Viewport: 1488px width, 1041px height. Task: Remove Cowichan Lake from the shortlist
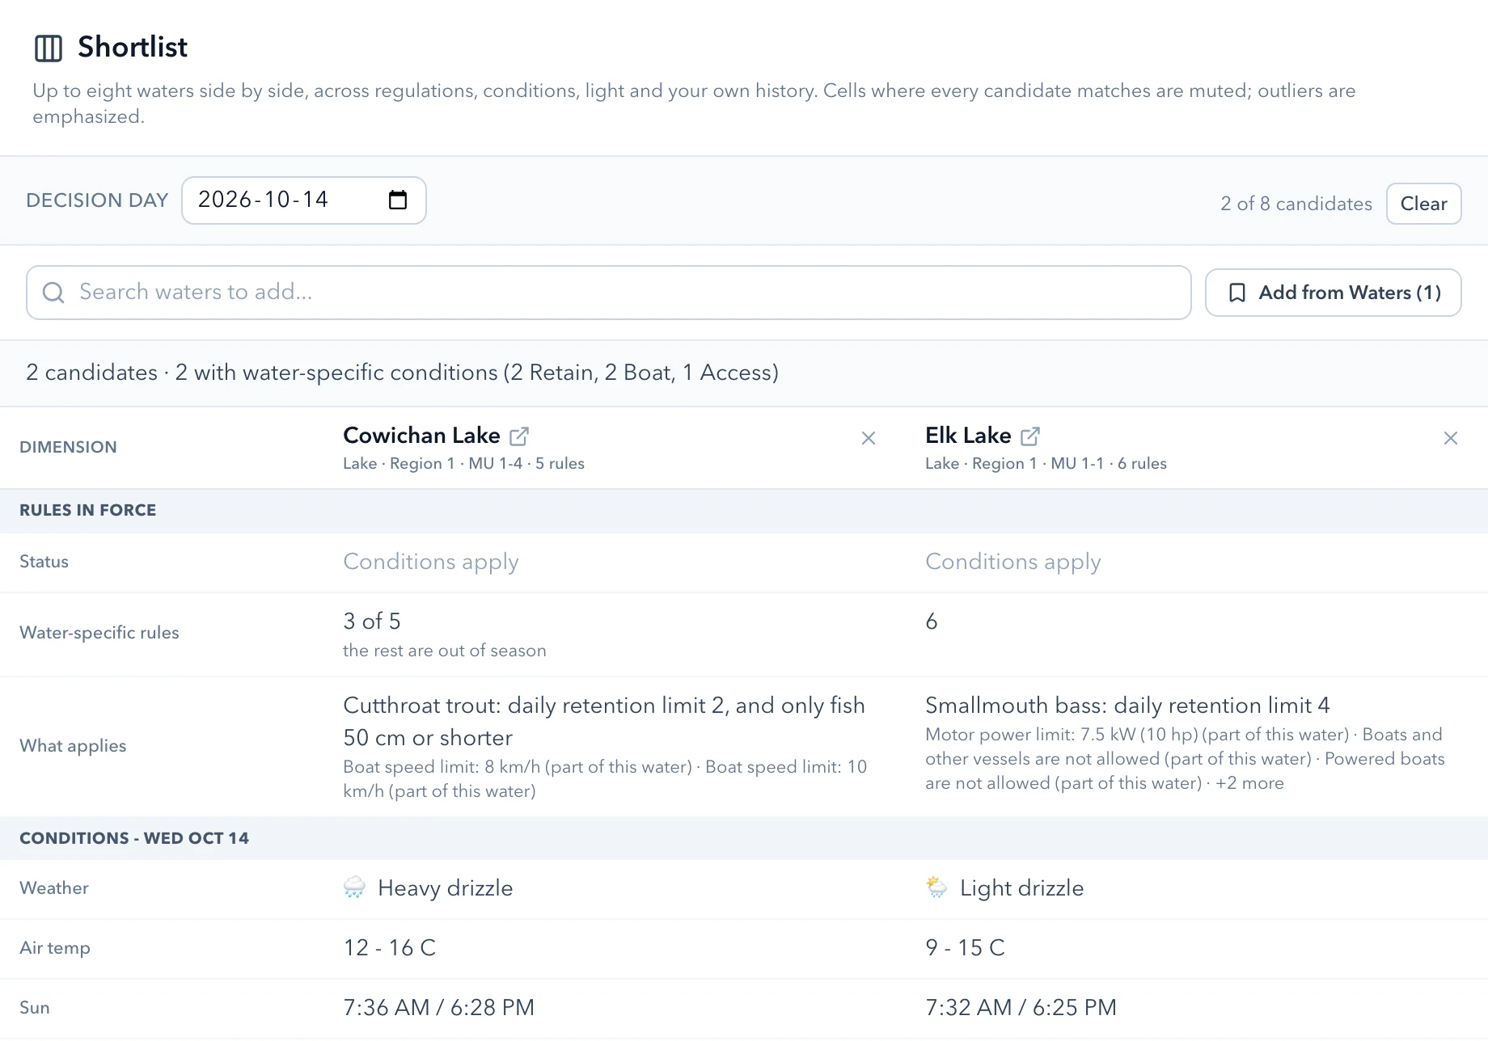pos(869,438)
